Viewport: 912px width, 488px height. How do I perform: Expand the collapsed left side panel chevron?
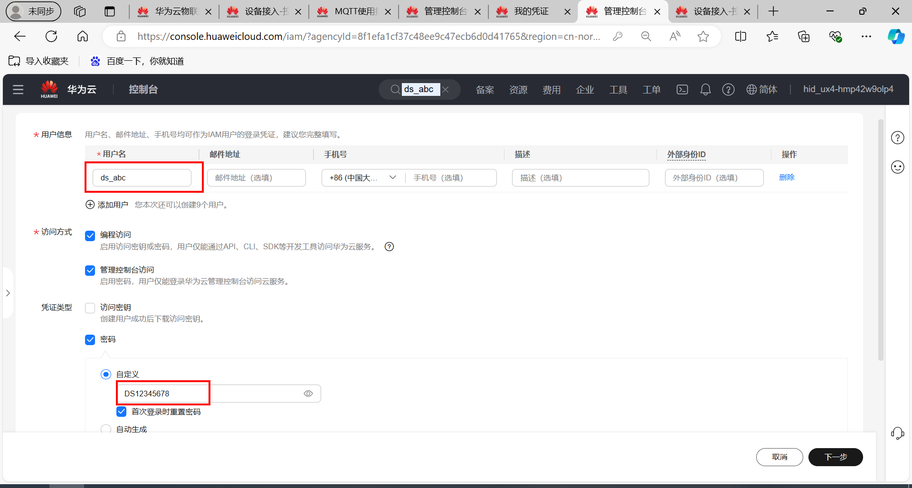point(8,293)
